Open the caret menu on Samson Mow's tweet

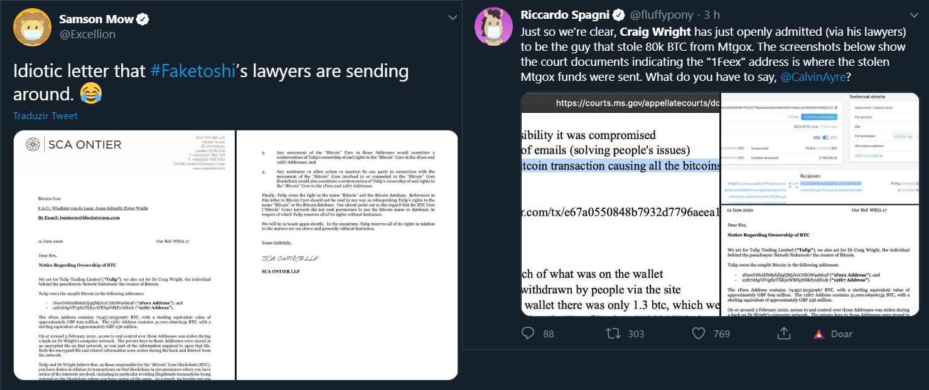click(x=453, y=17)
